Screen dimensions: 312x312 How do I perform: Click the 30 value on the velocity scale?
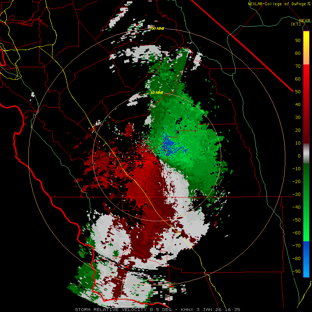point(298,118)
